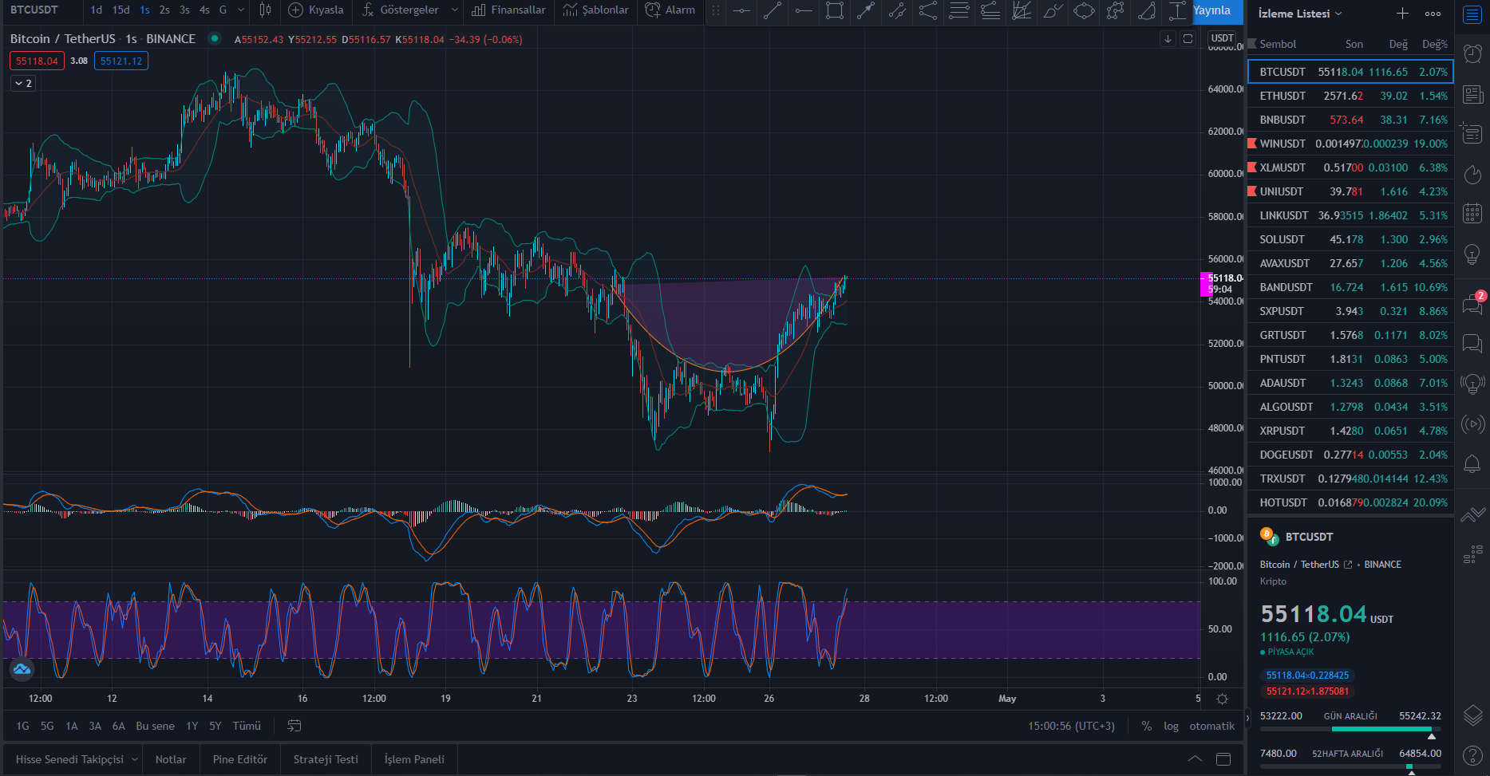The width and height of the screenshot is (1490, 776).
Task: Collapse the indicator legend showing 2
Action: pyautogui.click(x=23, y=83)
